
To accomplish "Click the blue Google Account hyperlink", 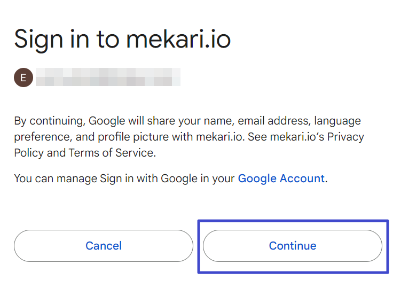I will (x=281, y=179).
